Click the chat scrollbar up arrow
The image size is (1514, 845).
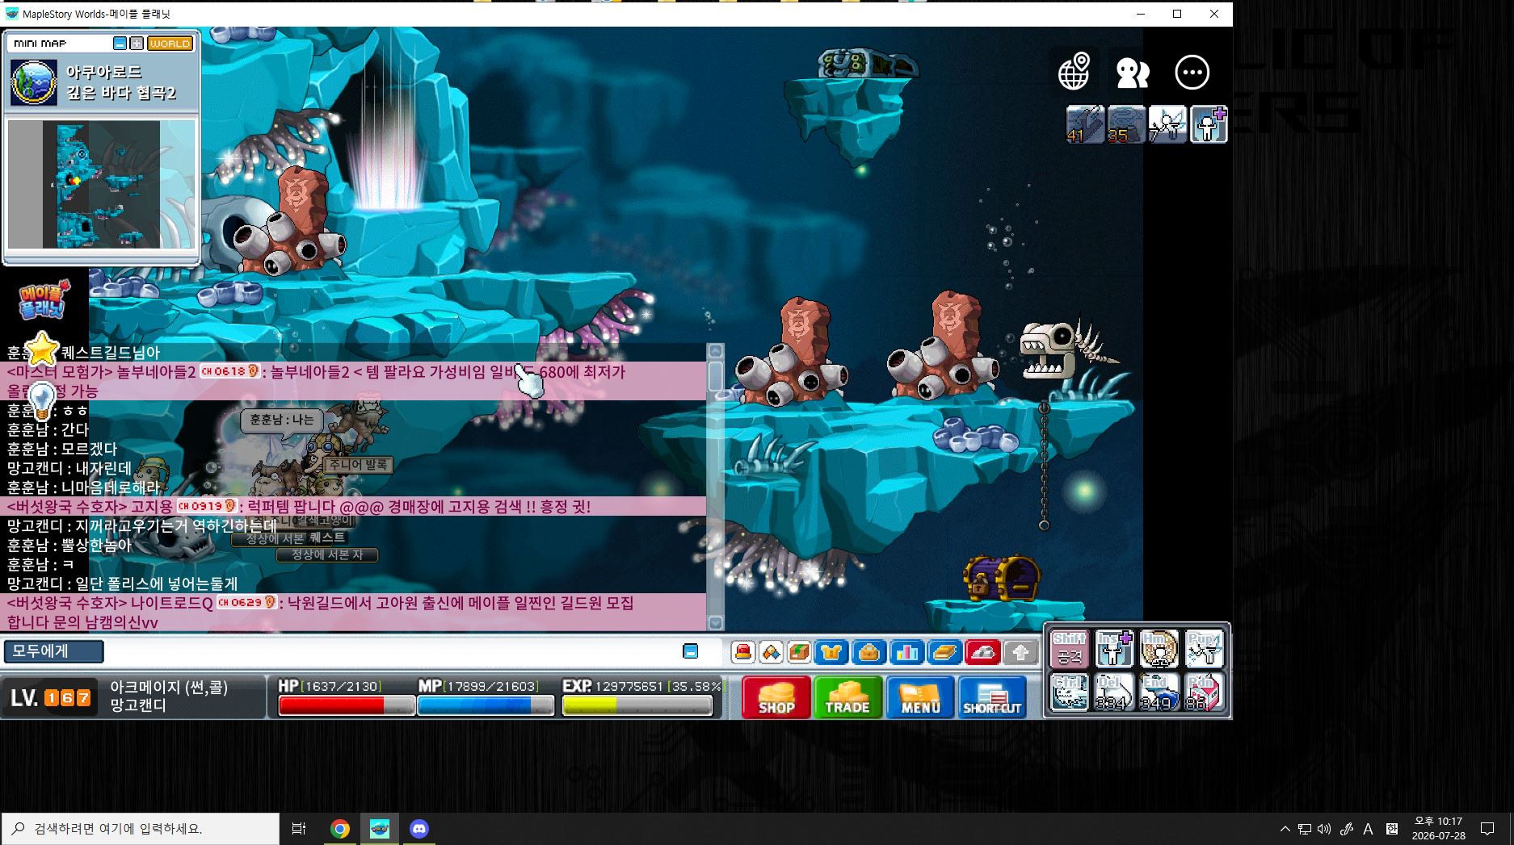[715, 351]
